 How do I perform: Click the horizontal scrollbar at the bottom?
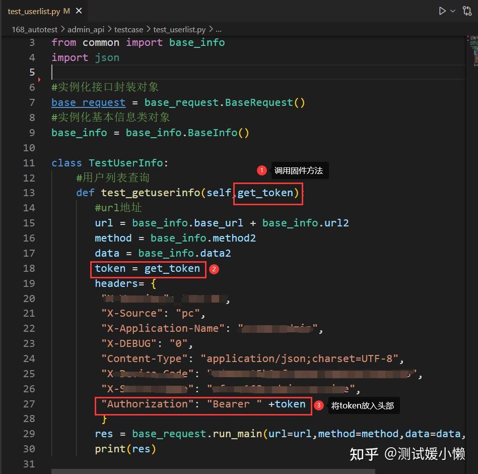tap(213, 471)
